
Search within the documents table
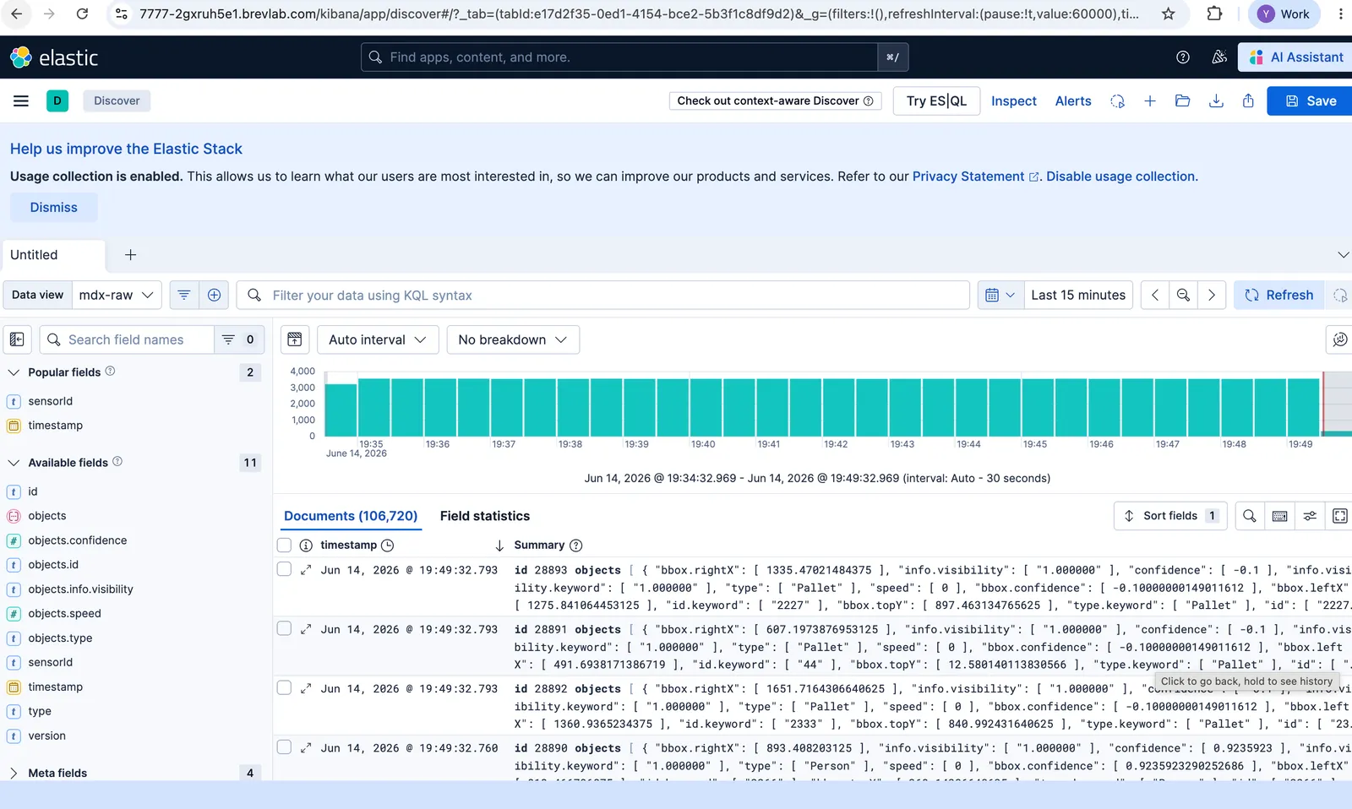click(1249, 516)
